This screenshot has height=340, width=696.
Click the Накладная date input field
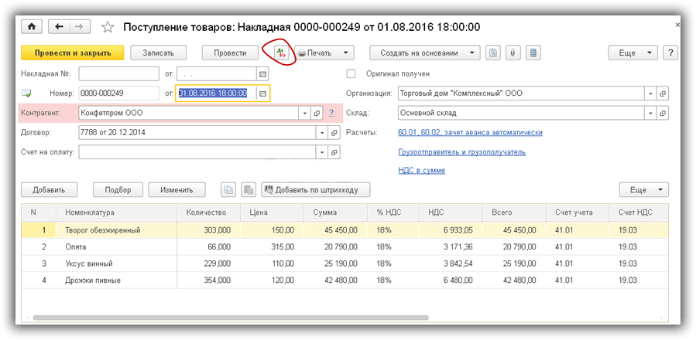217,73
